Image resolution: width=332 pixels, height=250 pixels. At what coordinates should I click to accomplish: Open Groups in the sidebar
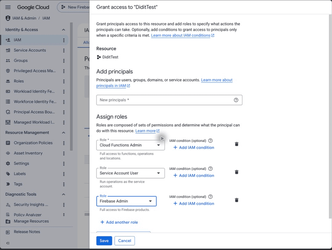tap(21, 61)
